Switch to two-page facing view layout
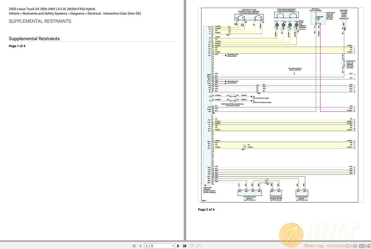 pyautogui.click(x=362, y=246)
